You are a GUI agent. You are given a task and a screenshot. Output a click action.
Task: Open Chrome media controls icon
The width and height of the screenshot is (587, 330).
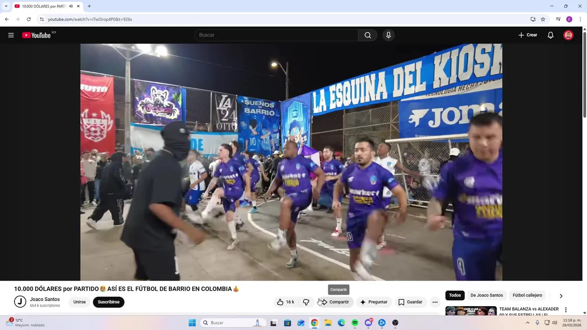pyautogui.click(x=558, y=19)
